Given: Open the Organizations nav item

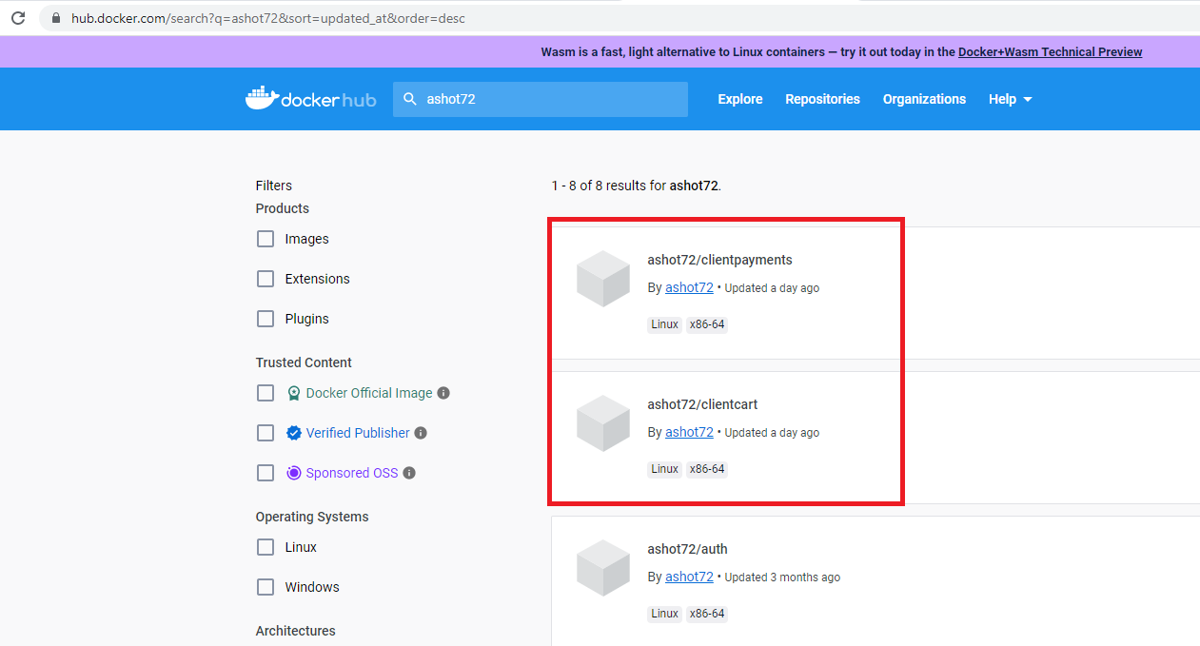Looking at the screenshot, I should (924, 99).
